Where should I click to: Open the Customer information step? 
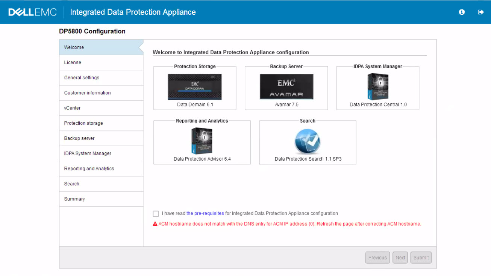pos(87,93)
